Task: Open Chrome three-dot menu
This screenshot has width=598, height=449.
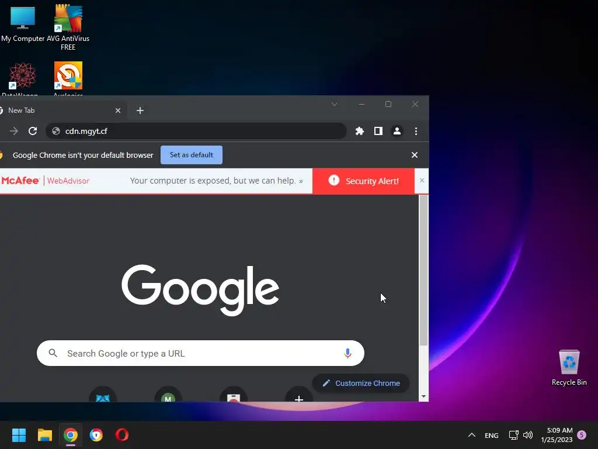Action: tap(416, 131)
